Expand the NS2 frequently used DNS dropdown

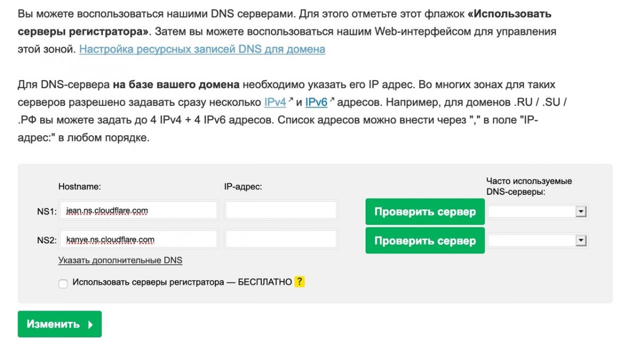coord(581,241)
